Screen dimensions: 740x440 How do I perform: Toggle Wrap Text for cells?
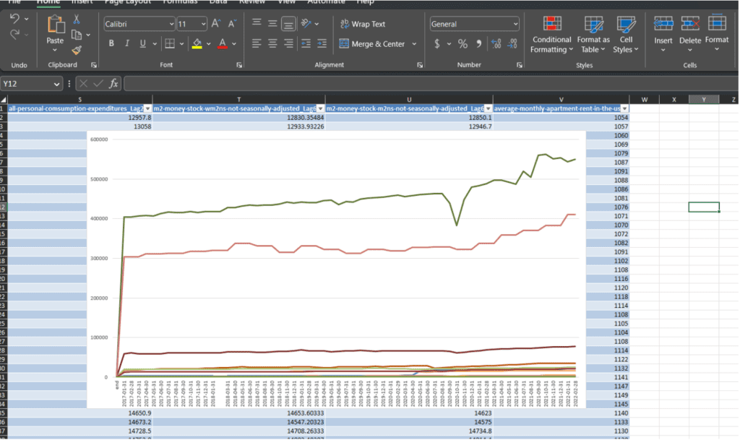pyautogui.click(x=363, y=24)
